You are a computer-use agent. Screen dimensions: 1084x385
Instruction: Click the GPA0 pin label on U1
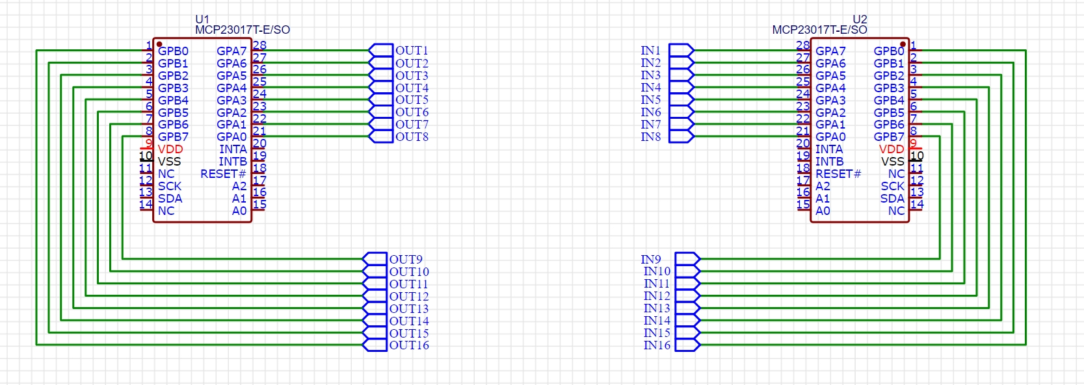pyautogui.click(x=231, y=136)
